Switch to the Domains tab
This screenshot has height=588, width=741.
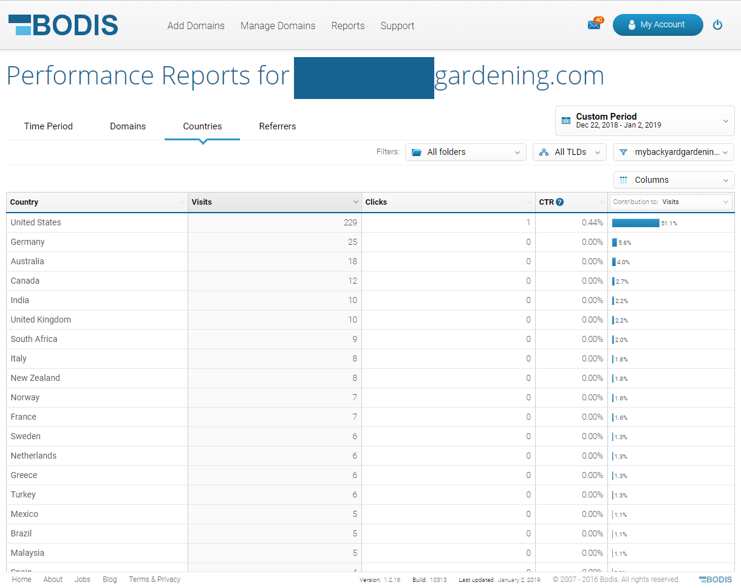coord(128,126)
